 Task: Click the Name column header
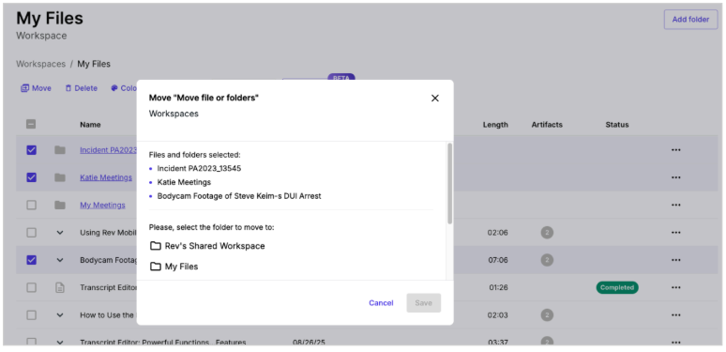(x=90, y=125)
